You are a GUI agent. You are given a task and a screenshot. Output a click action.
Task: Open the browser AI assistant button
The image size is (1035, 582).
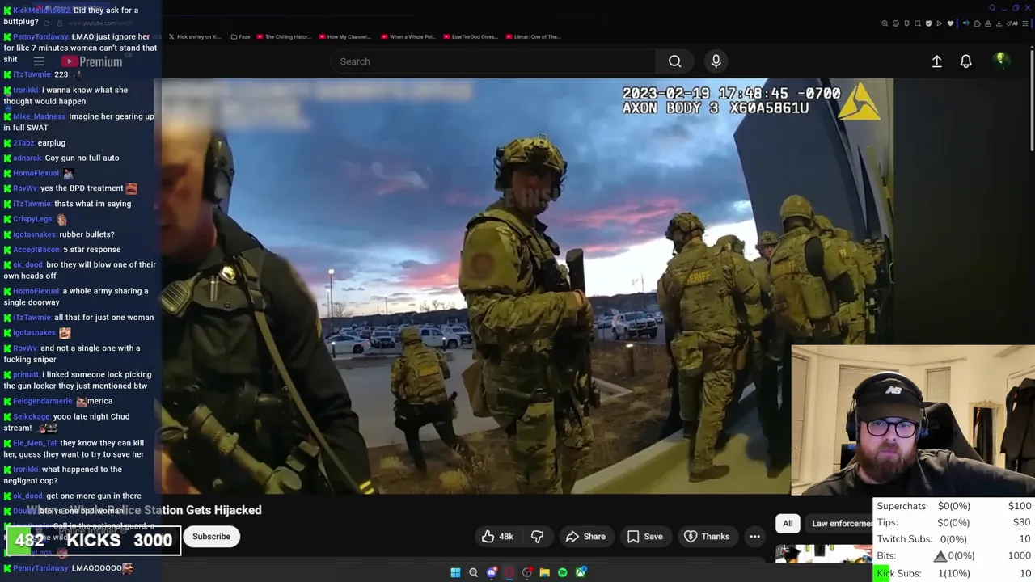coord(1013,23)
